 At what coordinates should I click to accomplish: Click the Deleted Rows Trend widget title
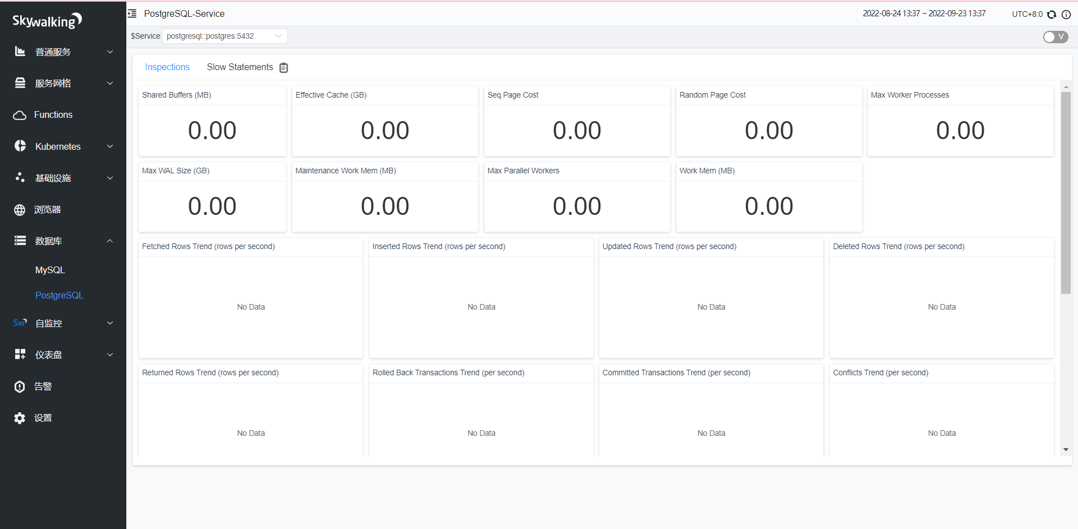point(898,246)
